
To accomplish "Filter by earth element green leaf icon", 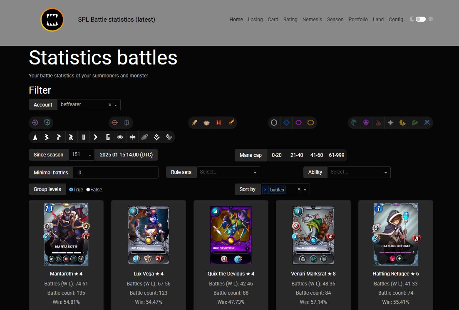I will pyautogui.click(x=415, y=123).
